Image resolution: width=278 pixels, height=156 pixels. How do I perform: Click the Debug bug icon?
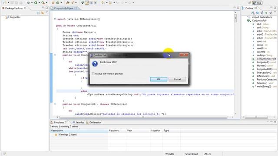tap(28, 3)
